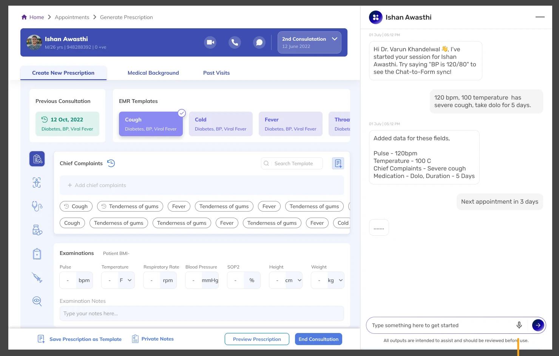
Task: Open the stethoscope section in sidebar
Action: pos(37,206)
